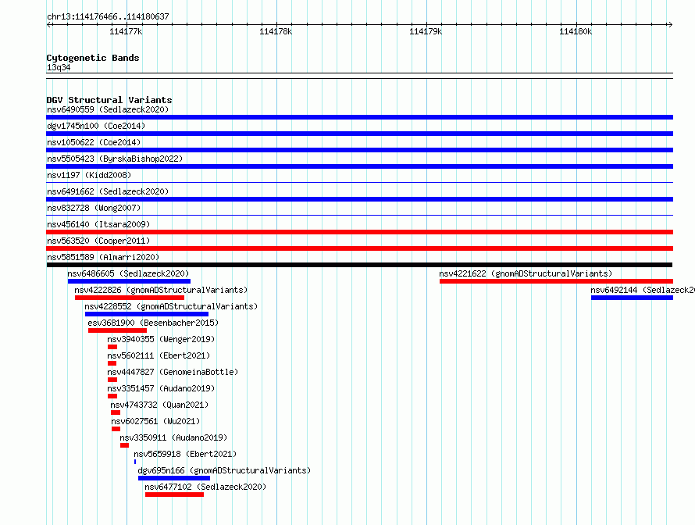Select nsv832728 (Wong2007) variant label
The height and width of the screenshot is (525, 695).
pyautogui.click(x=94, y=208)
